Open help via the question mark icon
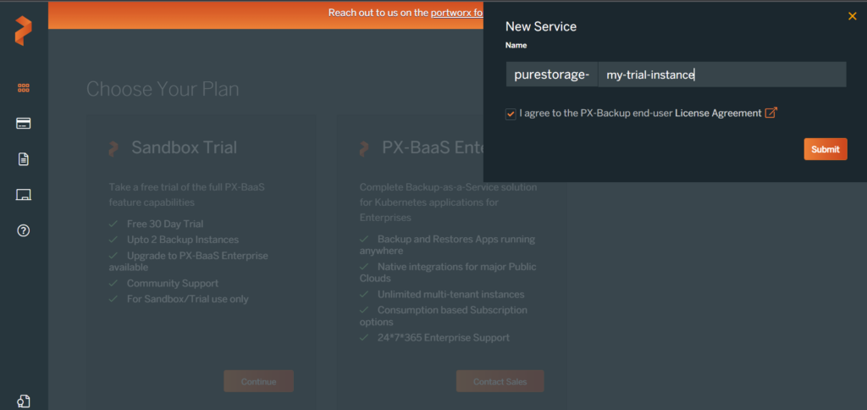867x410 pixels. (x=24, y=231)
